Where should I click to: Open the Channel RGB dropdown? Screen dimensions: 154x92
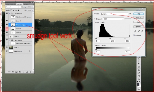[x=113, y=19]
